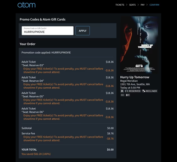
Task: Click the Seat: Reserve-D3 line
Action: click(33, 65)
